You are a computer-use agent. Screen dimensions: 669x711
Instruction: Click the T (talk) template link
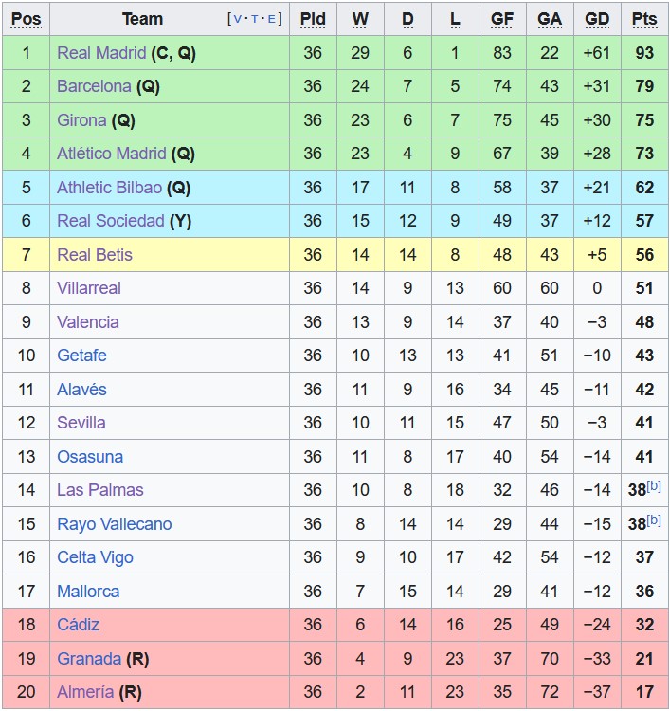coord(255,19)
